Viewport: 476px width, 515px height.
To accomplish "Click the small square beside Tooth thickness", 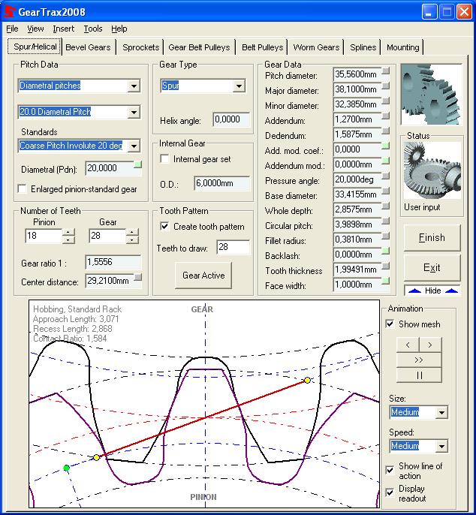I will 386,266.
